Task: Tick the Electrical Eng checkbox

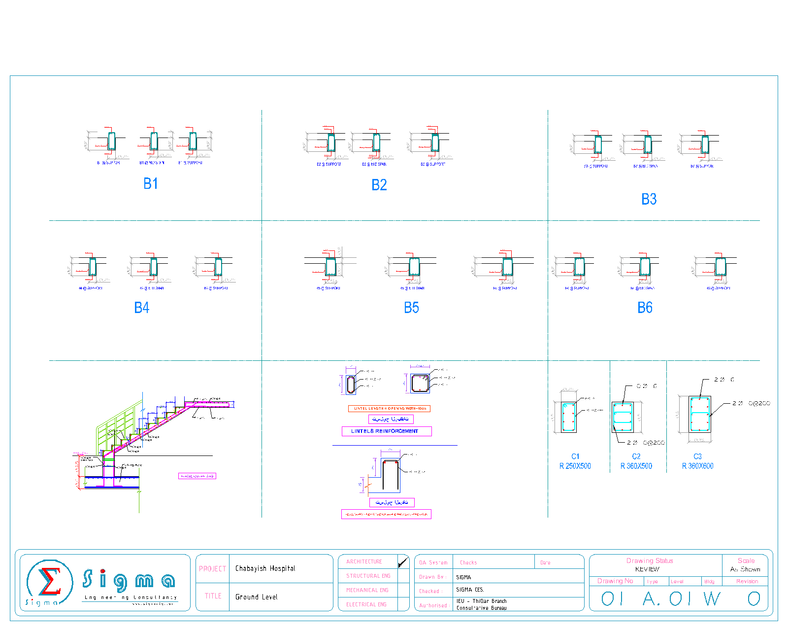Action: click(403, 604)
